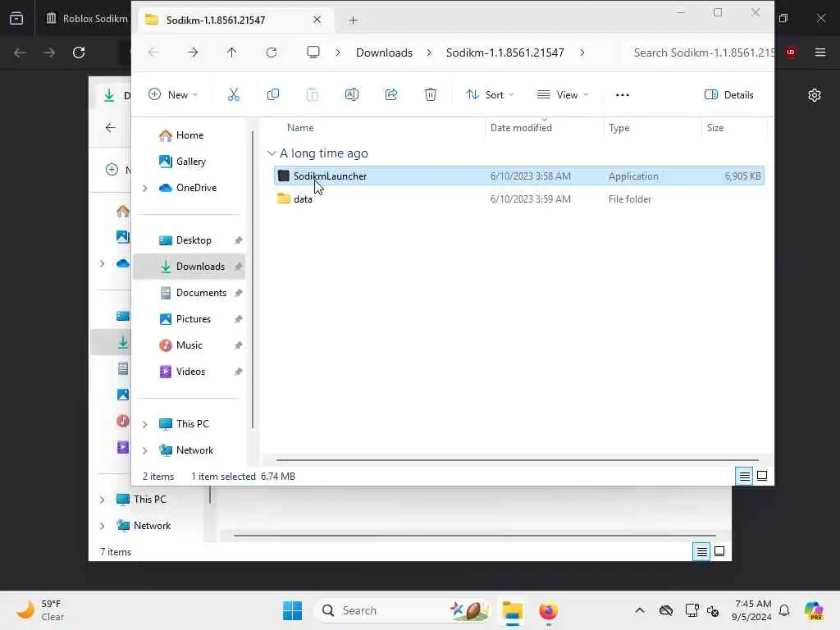The height and width of the screenshot is (630, 840).
Task: Sort by the Type column header
Action: pyautogui.click(x=619, y=127)
